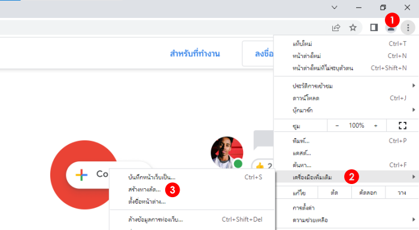The height and width of the screenshot is (230, 419).
Task: Minimize the browser window
Action: (x=359, y=8)
